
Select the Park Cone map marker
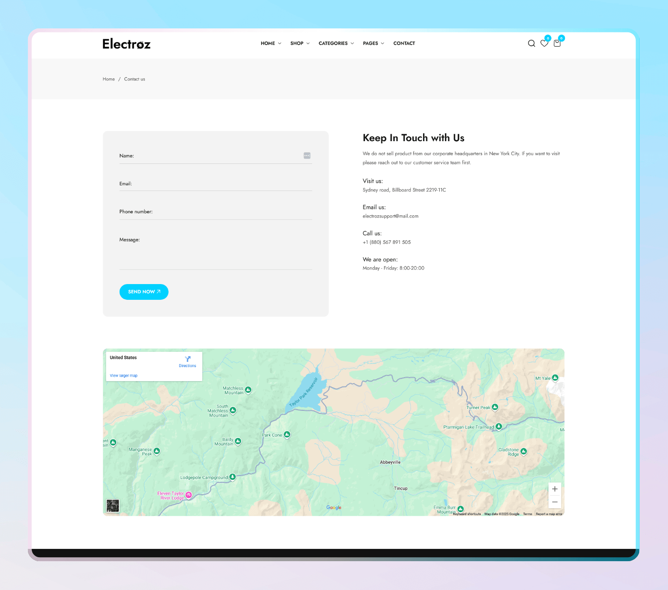(287, 434)
